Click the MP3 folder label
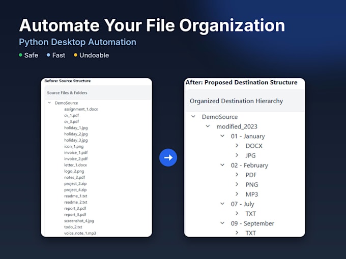This screenshot has height=259, width=346. tap(252, 194)
